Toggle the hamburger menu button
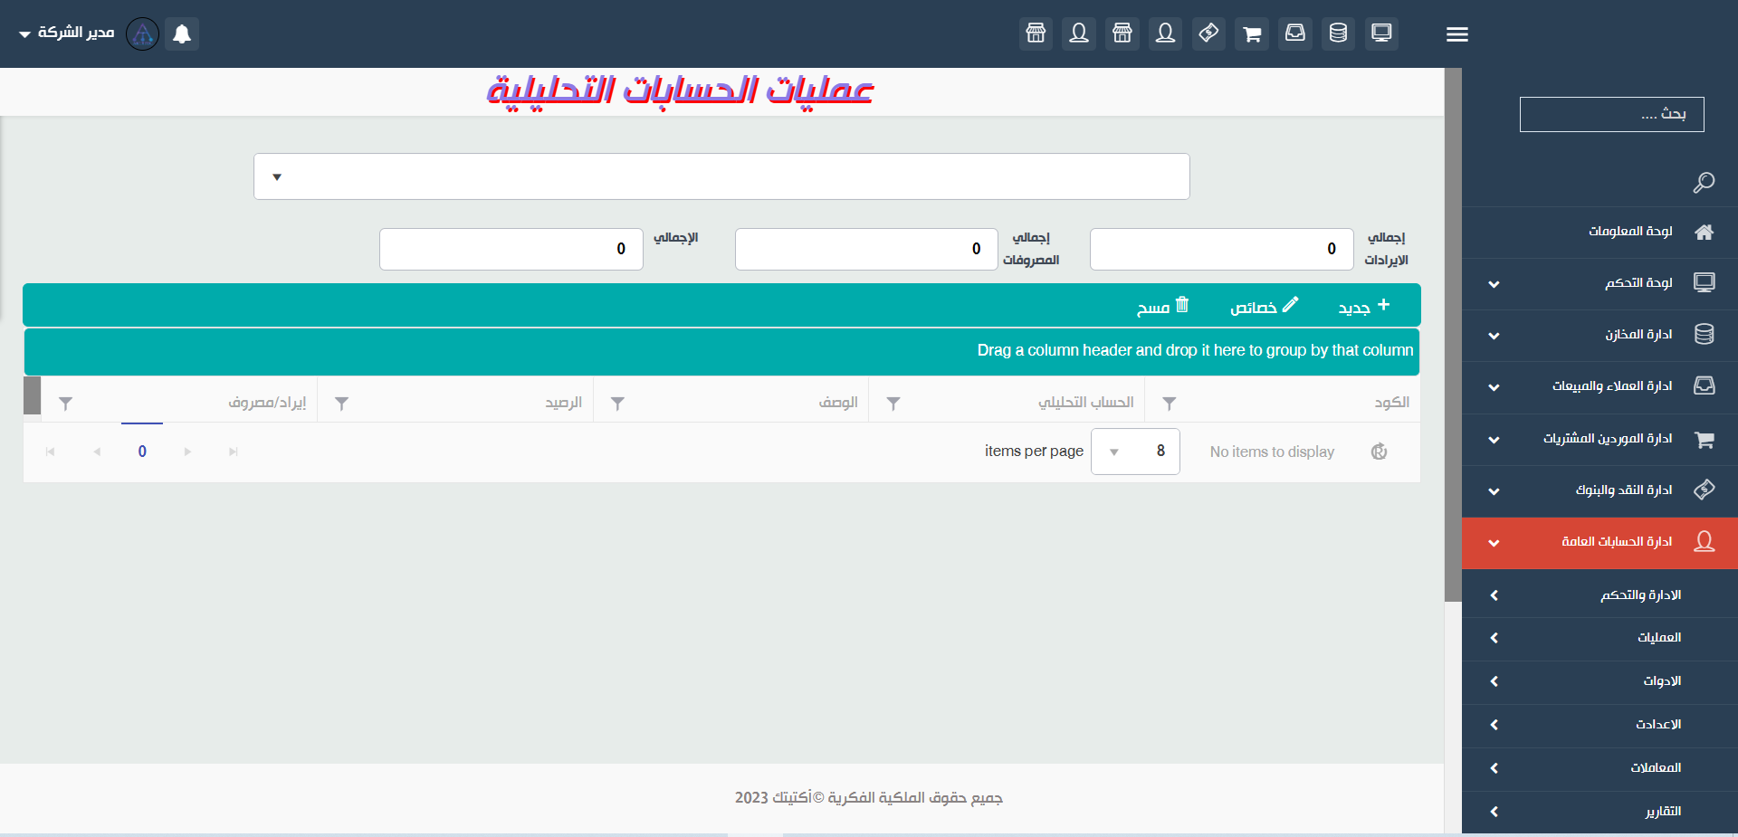Viewport: 1738px width, 837px height. tap(1457, 34)
